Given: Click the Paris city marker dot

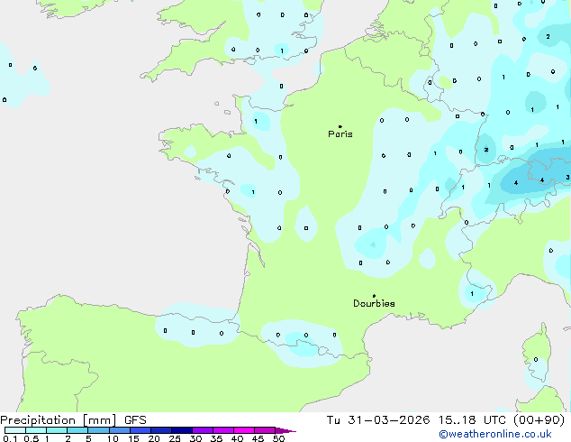Looking at the screenshot, I should (x=340, y=126).
